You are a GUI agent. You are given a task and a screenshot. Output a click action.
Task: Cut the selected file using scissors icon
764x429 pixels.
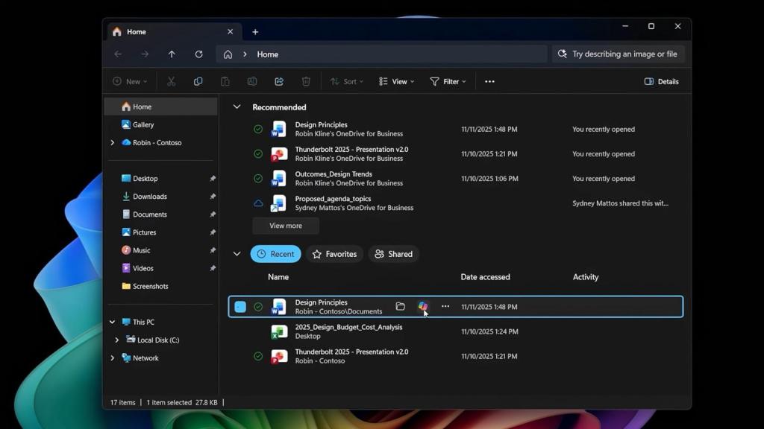point(171,81)
